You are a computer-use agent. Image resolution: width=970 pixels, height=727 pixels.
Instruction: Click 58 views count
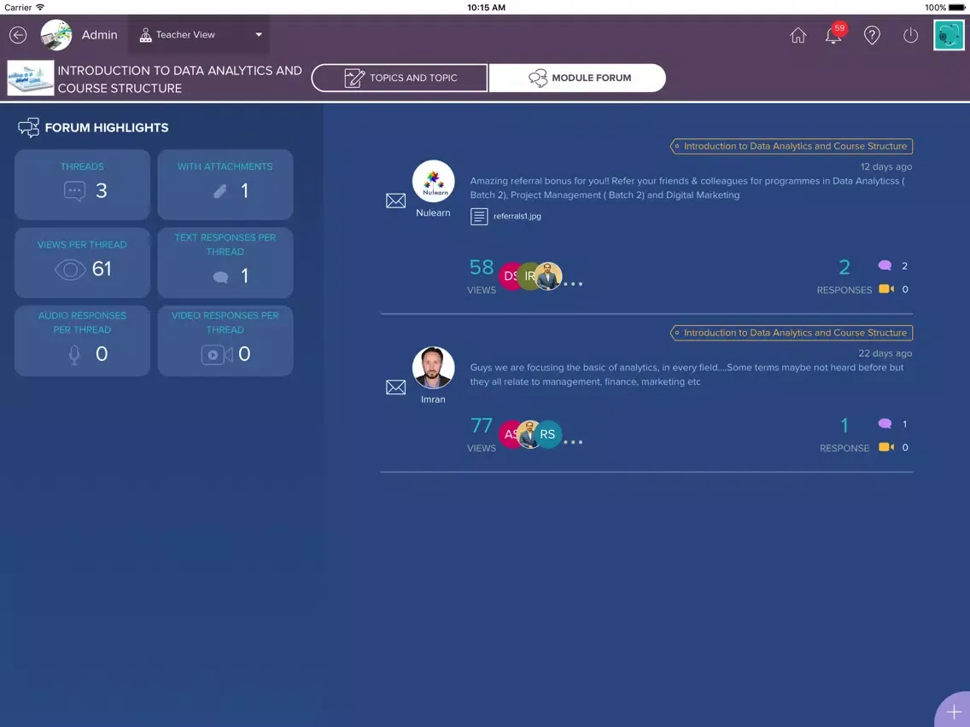tap(482, 268)
